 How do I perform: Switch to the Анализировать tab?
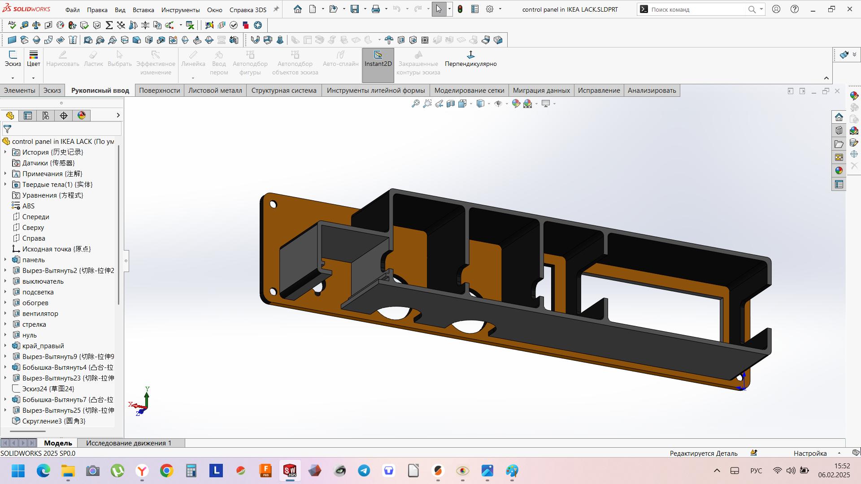point(652,91)
